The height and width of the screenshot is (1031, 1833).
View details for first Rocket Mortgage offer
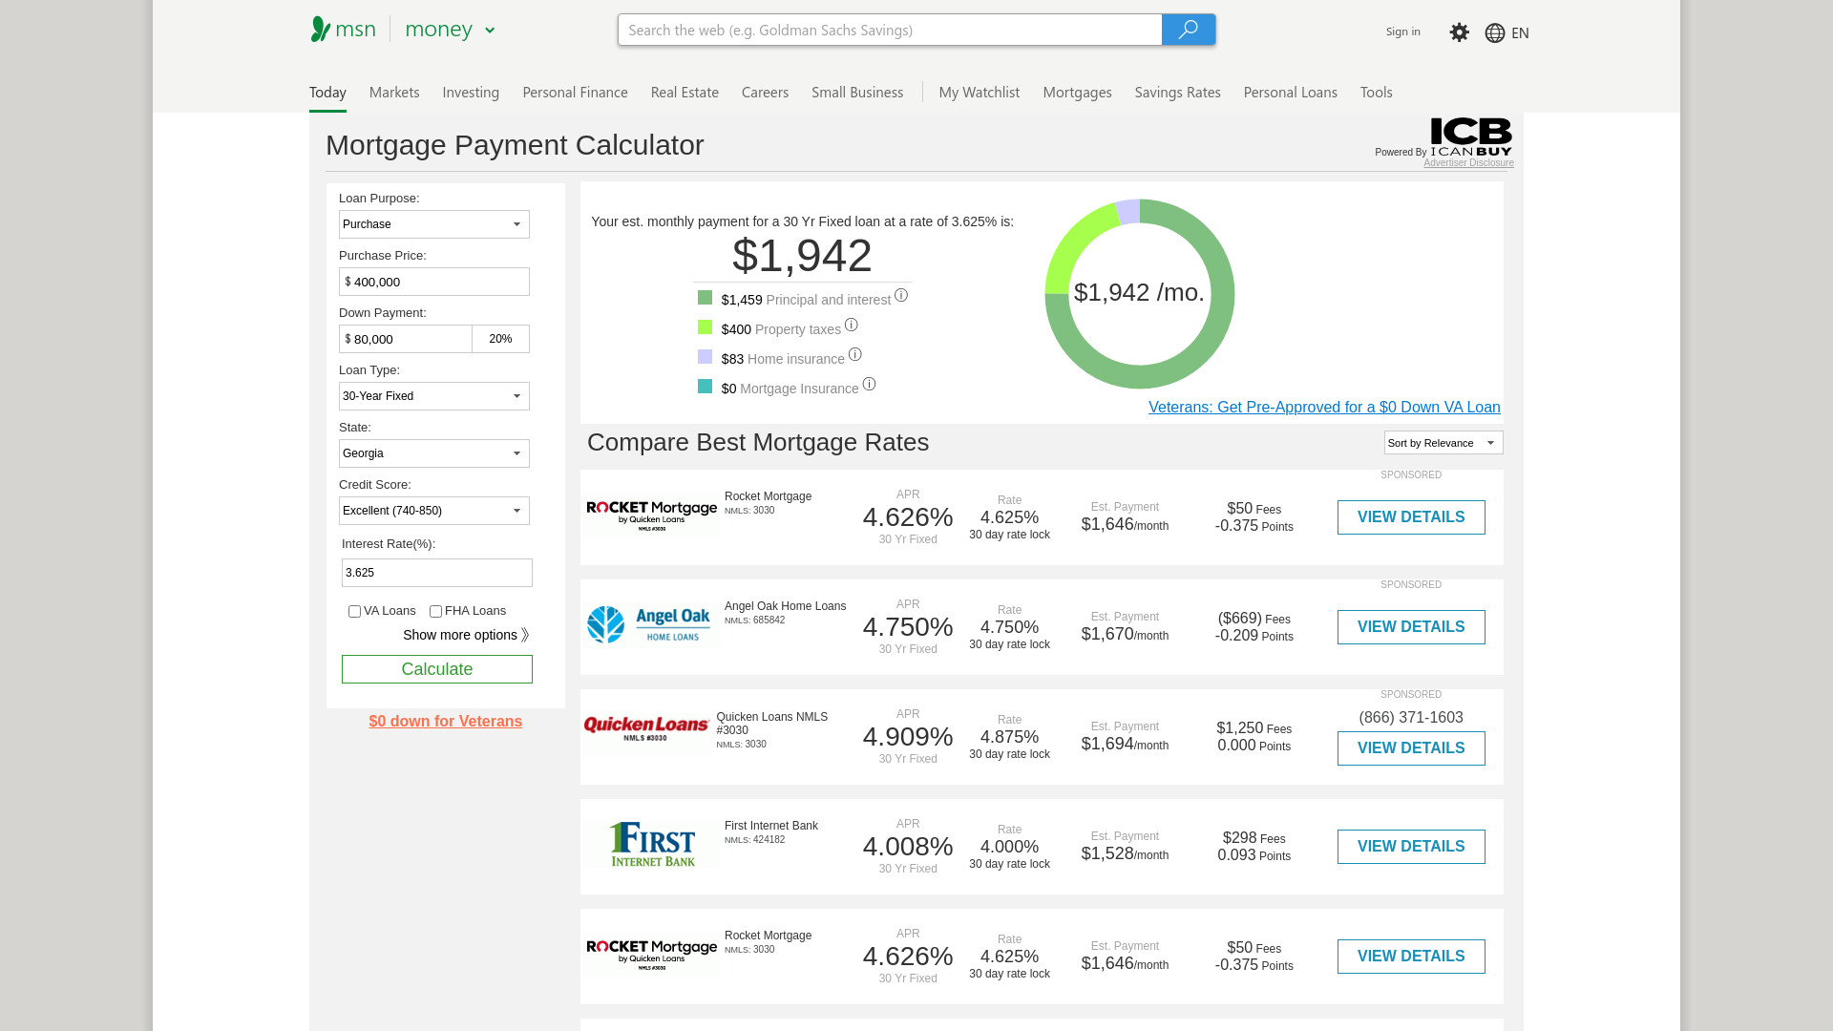click(x=1411, y=517)
